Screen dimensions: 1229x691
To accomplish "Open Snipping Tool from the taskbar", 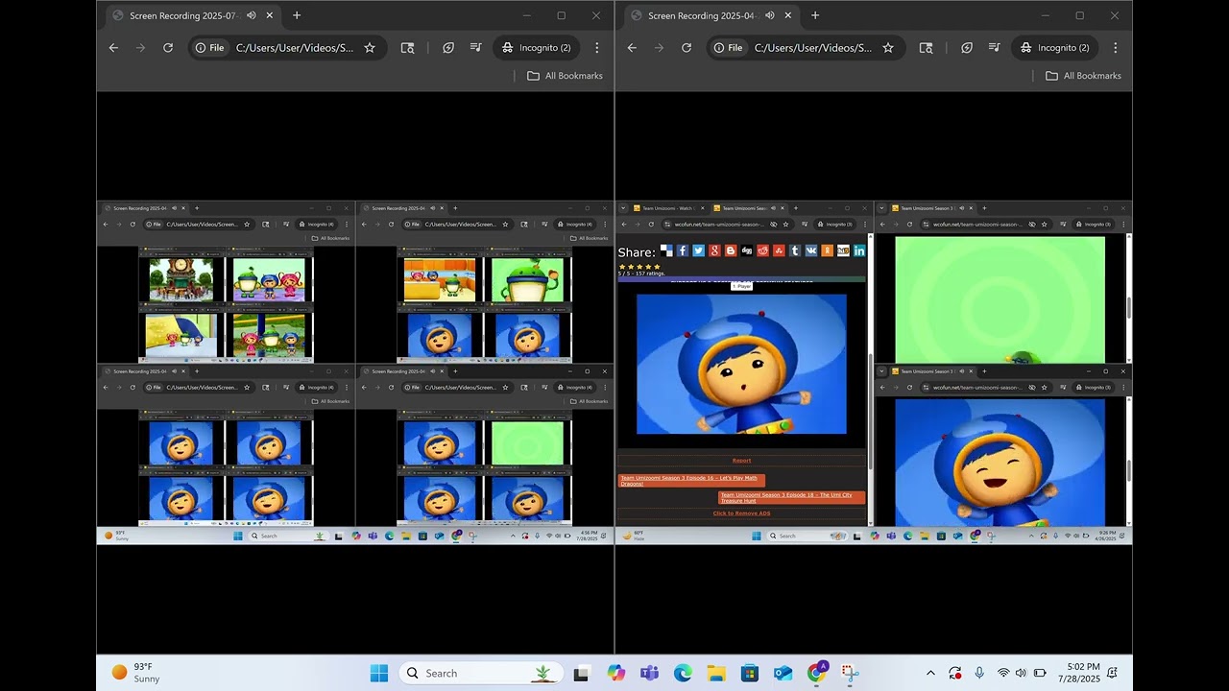I will (x=850, y=673).
